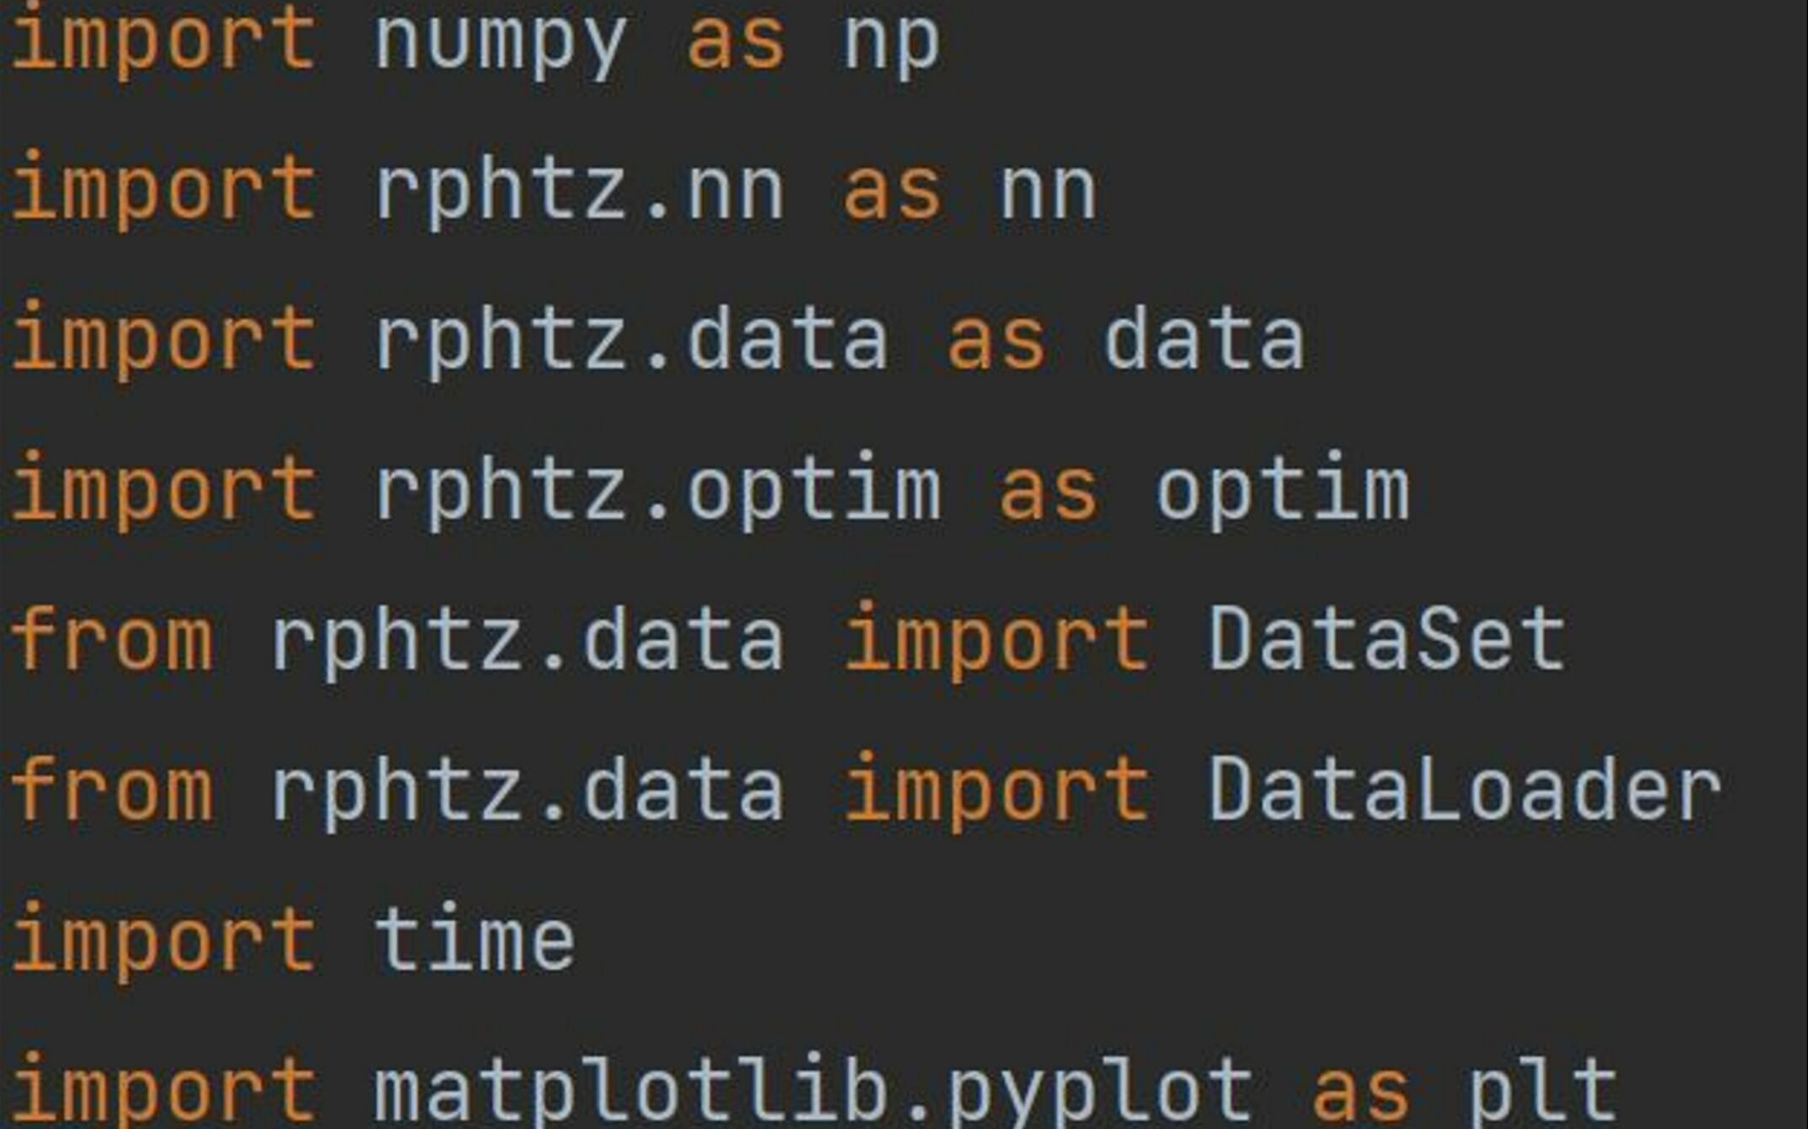Click rphtz.data in third import line
The height and width of the screenshot is (1129, 1808).
[x=631, y=343]
